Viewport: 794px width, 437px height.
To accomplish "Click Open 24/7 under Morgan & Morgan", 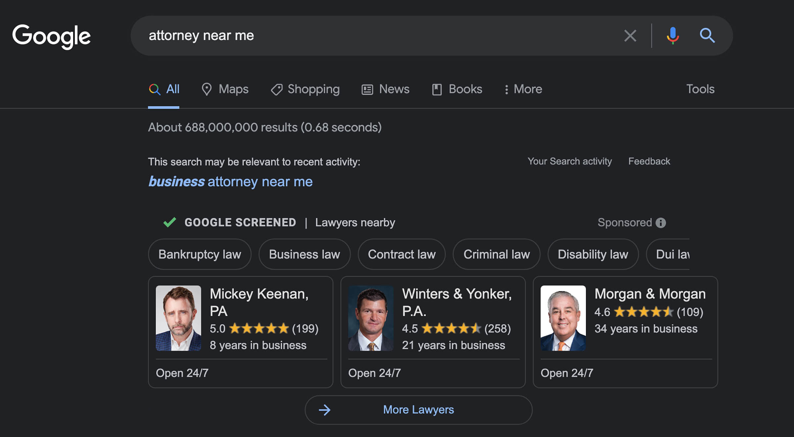I will point(567,373).
